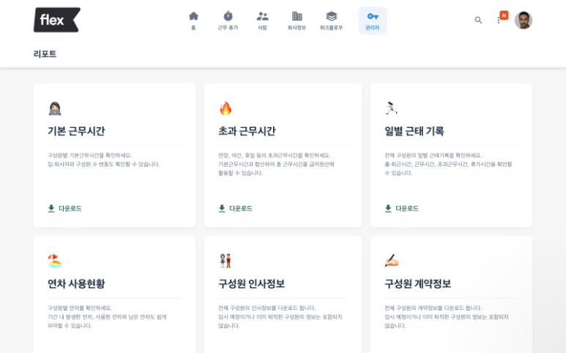This screenshot has height=353, width=566.
Task: Select the 관리자 key tab
Action: click(x=372, y=20)
